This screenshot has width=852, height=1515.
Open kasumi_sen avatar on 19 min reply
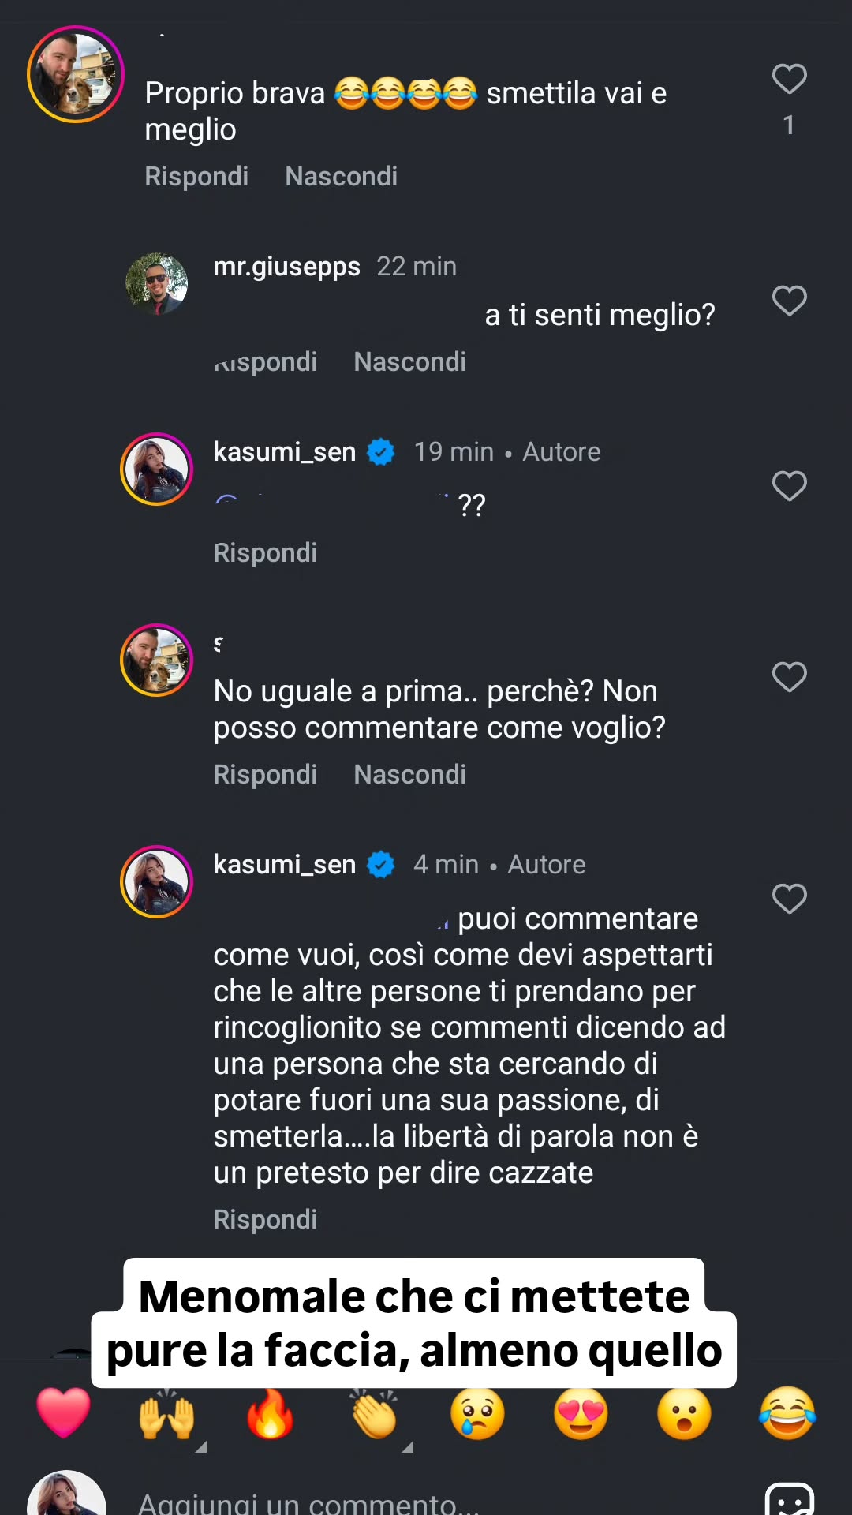pos(156,469)
